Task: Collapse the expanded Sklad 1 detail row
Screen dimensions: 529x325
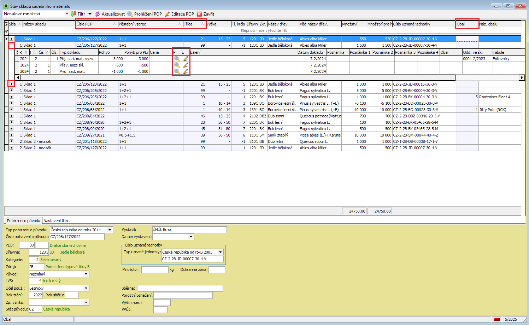Action: [11, 45]
